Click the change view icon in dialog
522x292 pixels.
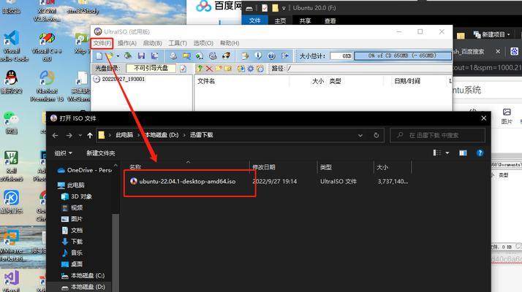tap(437, 153)
